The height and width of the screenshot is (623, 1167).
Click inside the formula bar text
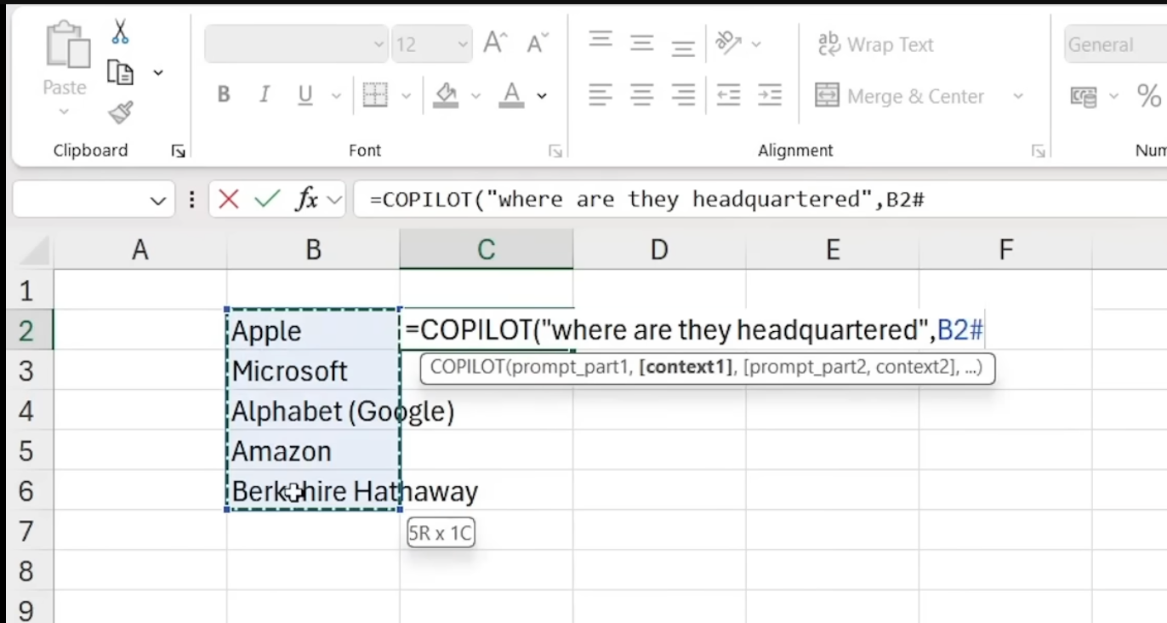pyautogui.click(x=646, y=199)
